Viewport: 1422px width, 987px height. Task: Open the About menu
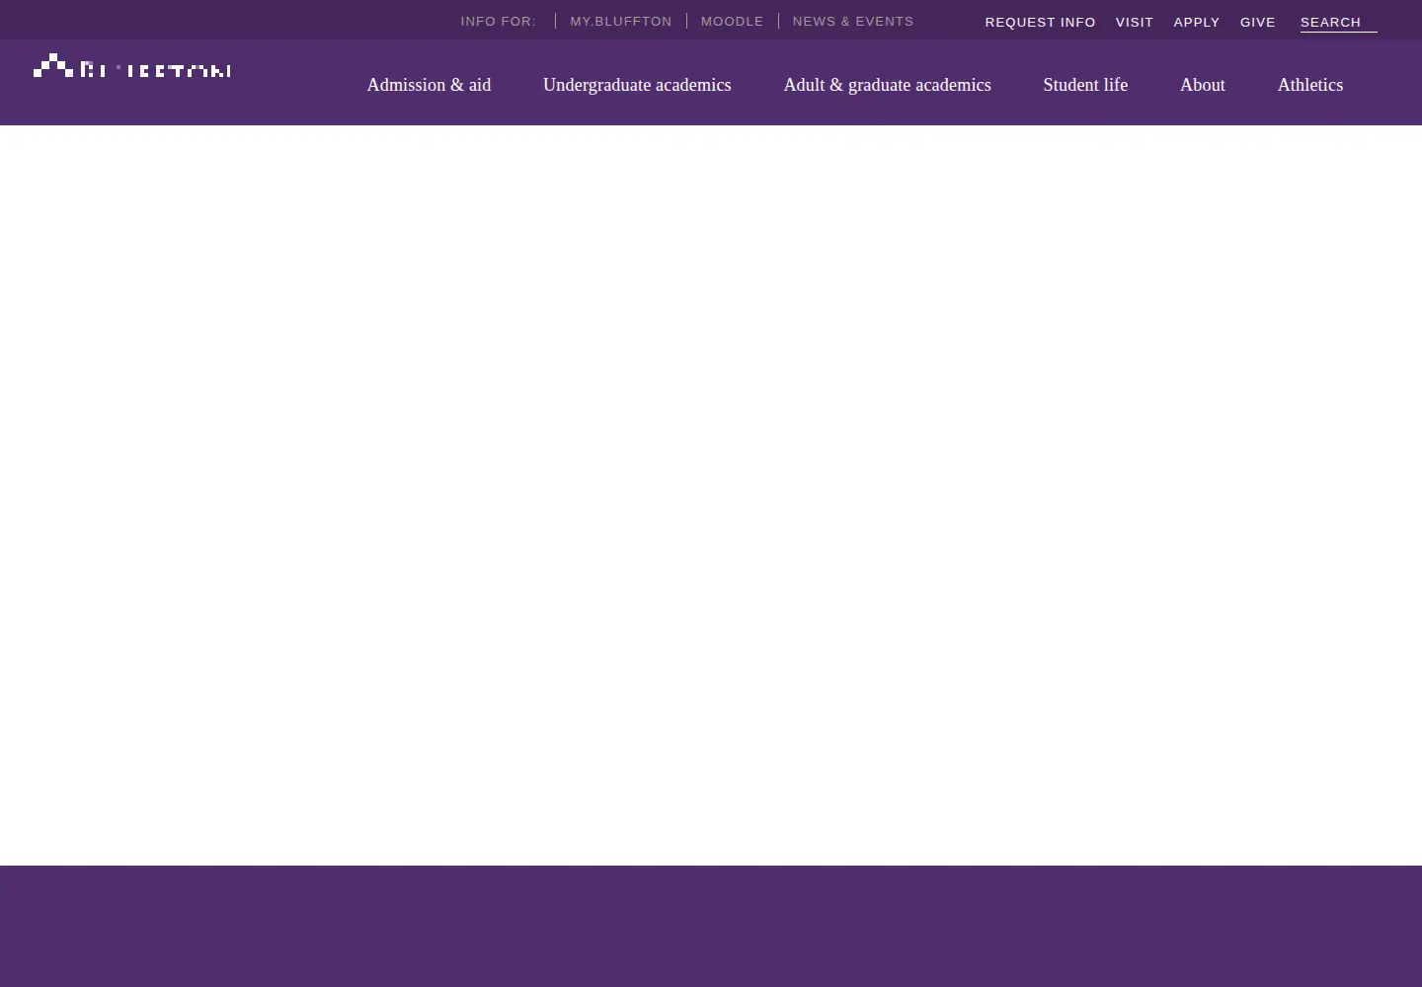[x=1203, y=85]
